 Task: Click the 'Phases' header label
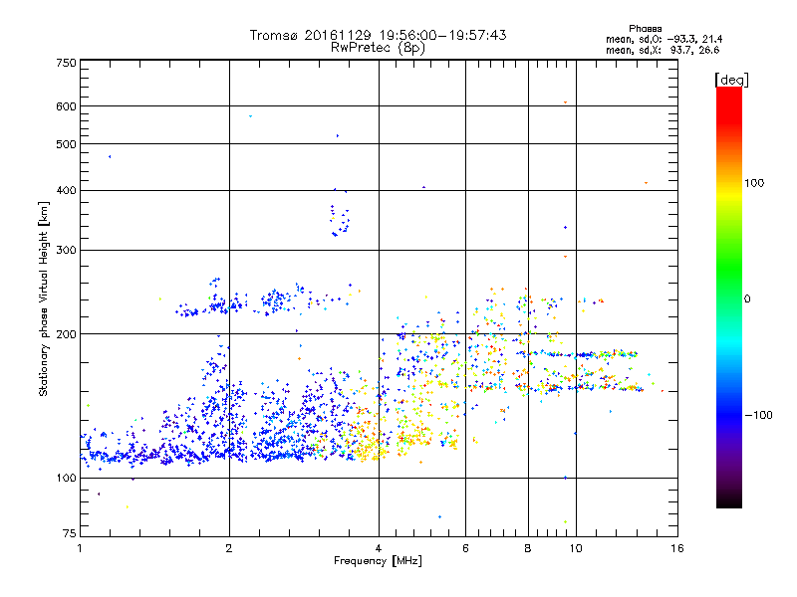645,29
